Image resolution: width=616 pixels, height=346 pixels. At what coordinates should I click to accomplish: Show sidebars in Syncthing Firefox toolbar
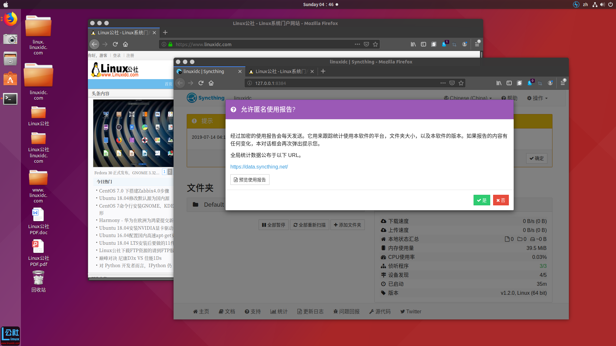[x=509, y=83]
